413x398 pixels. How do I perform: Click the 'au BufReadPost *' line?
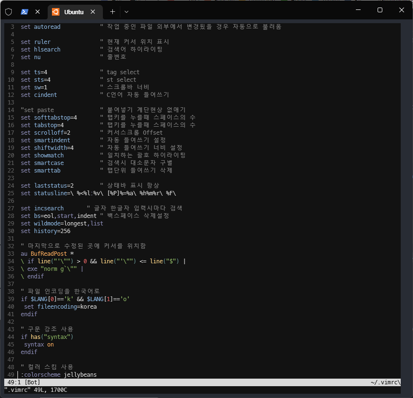tap(47, 254)
